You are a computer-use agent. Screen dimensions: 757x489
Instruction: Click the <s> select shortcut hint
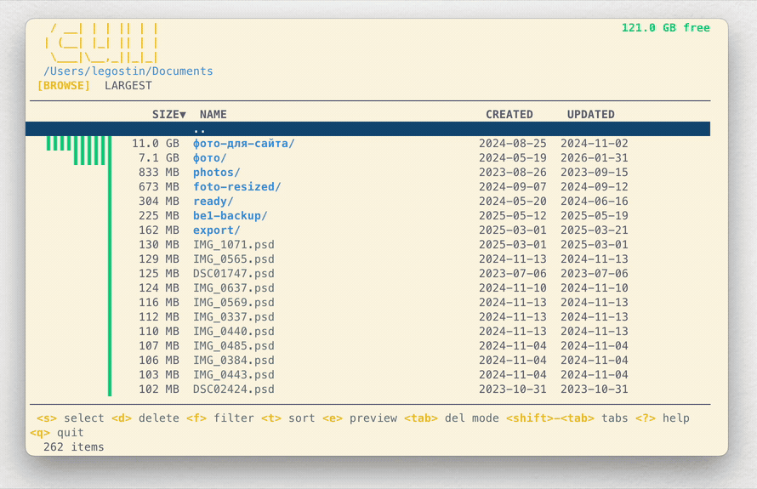click(71, 418)
